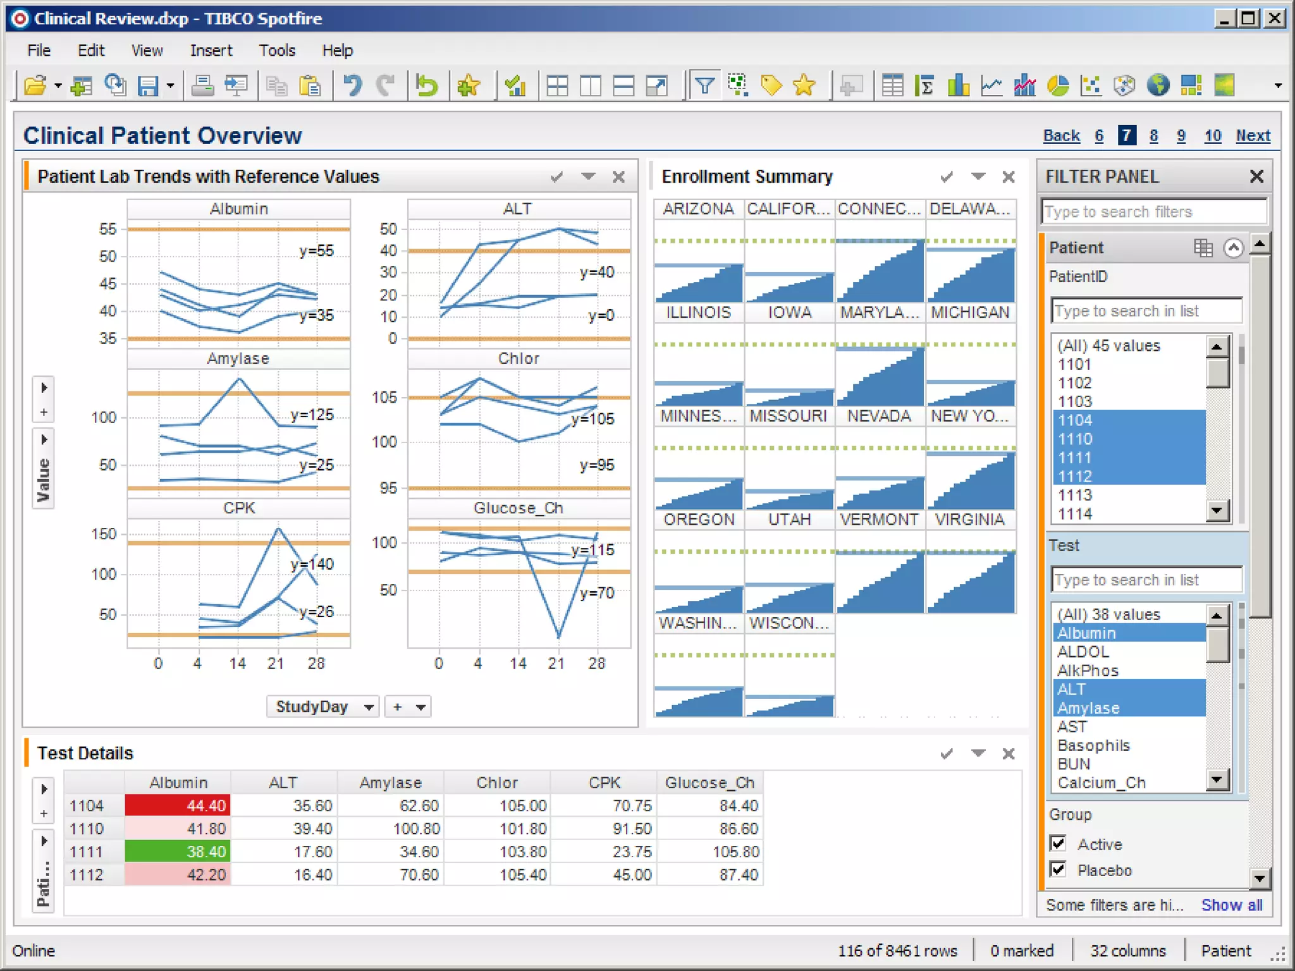Insert a map chart globe icon
Image resolution: width=1295 pixels, height=971 pixels.
pos(1158,85)
